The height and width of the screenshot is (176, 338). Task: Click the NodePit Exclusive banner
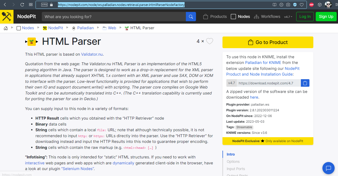coord(268,141)
